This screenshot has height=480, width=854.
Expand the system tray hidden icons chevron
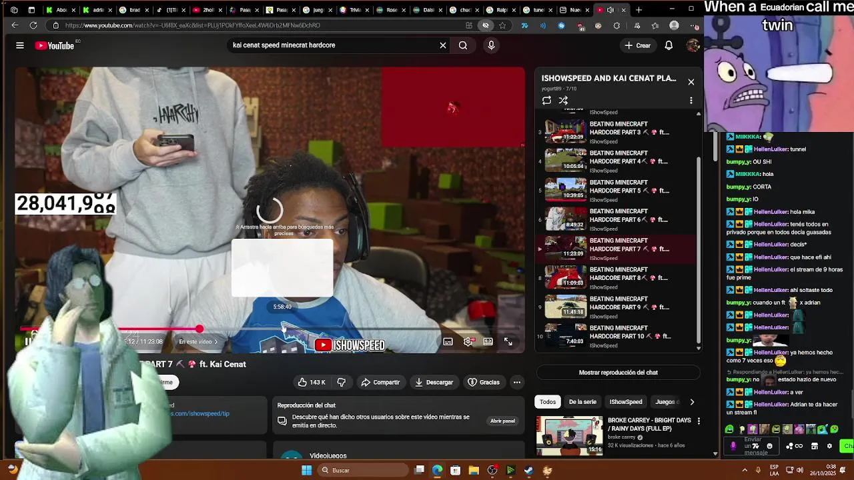[745, 470]
